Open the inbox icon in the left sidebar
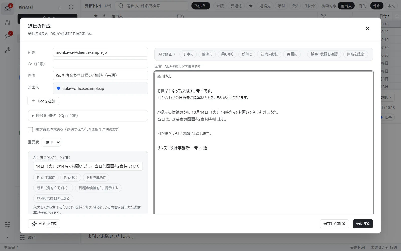Screen dimensions: 401x251 [x=8, y=9]
